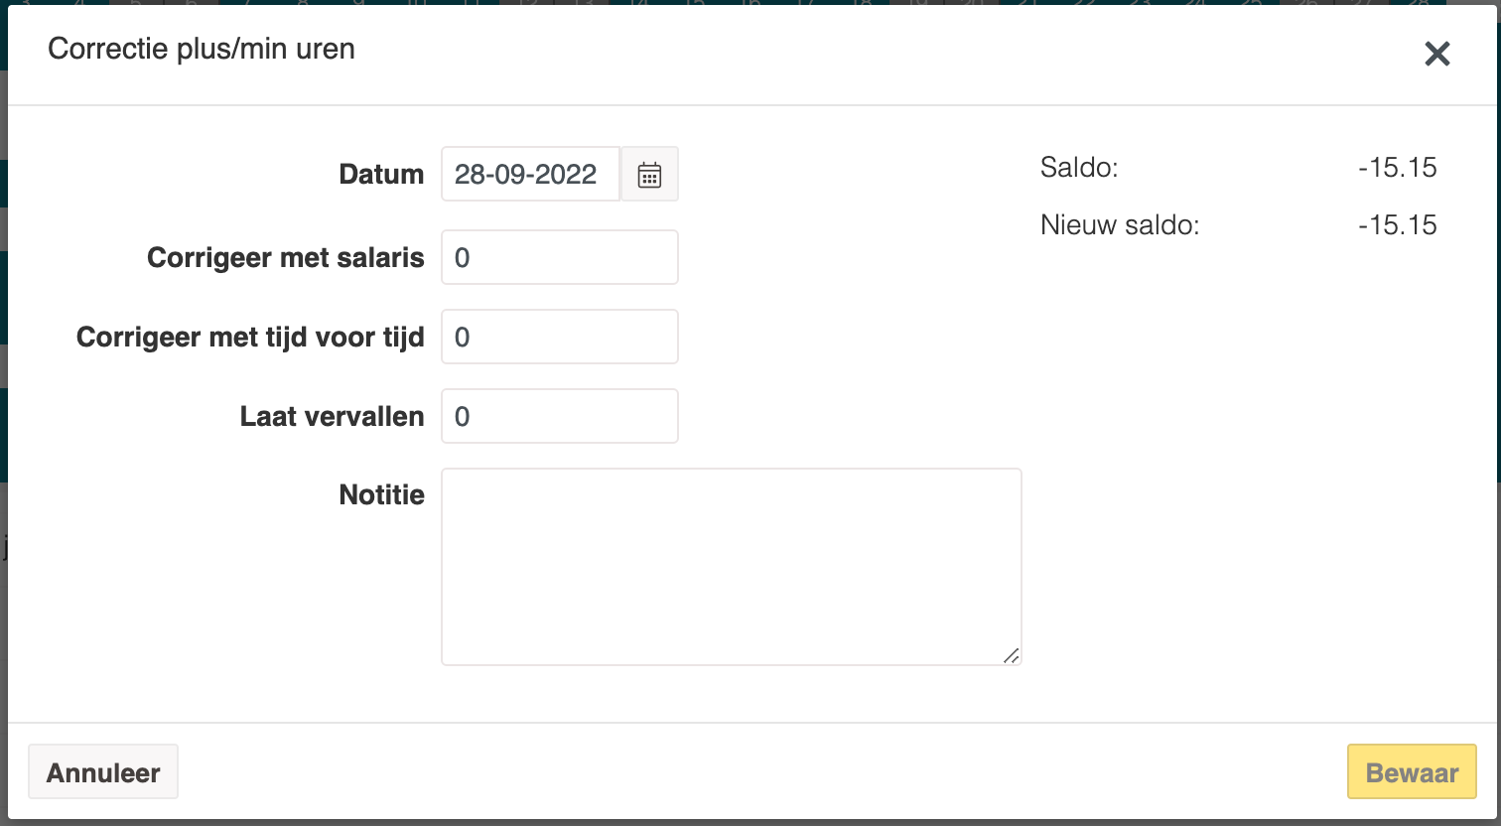Click the Datum label
The image size is (1501, 826).
coord(381,175)
